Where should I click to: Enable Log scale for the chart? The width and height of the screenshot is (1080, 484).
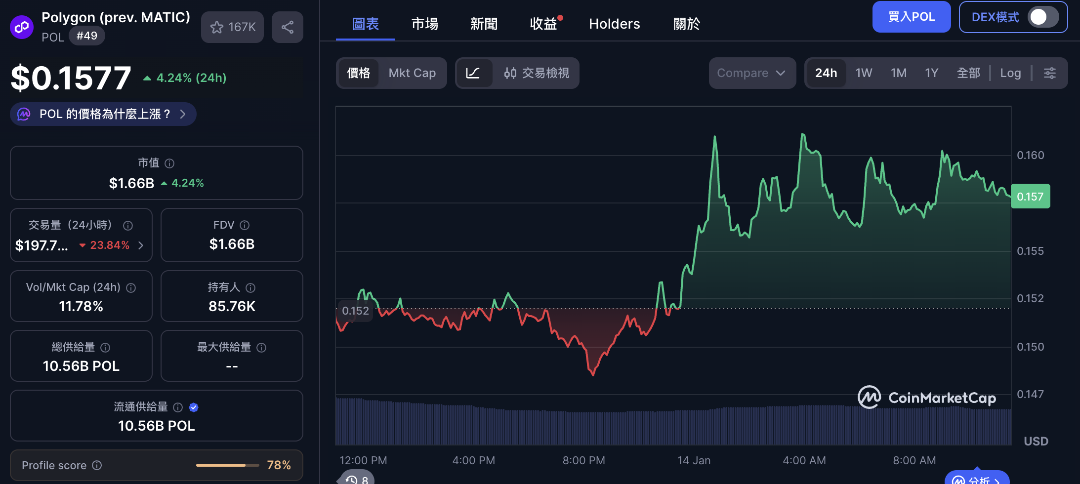coord(1010,73)
